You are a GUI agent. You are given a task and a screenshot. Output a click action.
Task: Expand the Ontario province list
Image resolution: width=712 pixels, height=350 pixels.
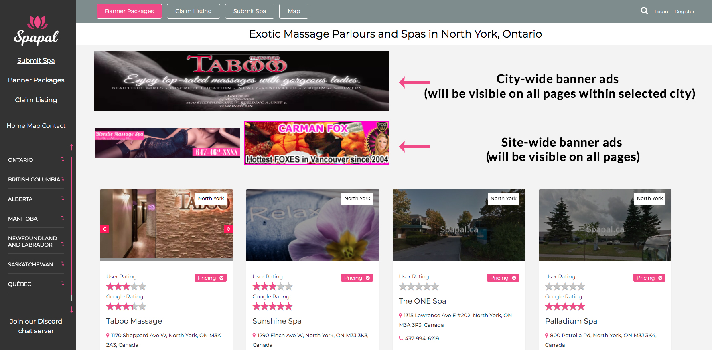pos(63,159)
